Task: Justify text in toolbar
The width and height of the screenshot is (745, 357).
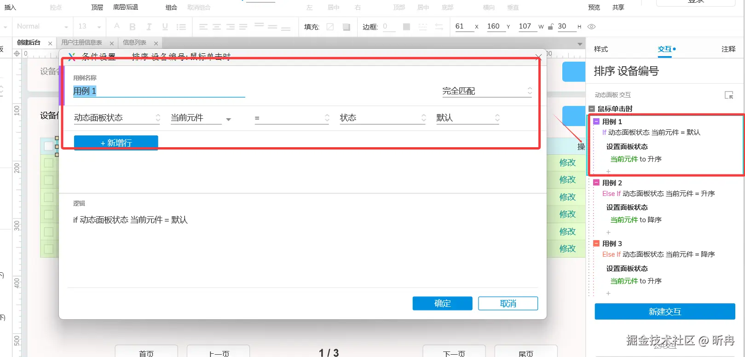Action: [243, 27]
